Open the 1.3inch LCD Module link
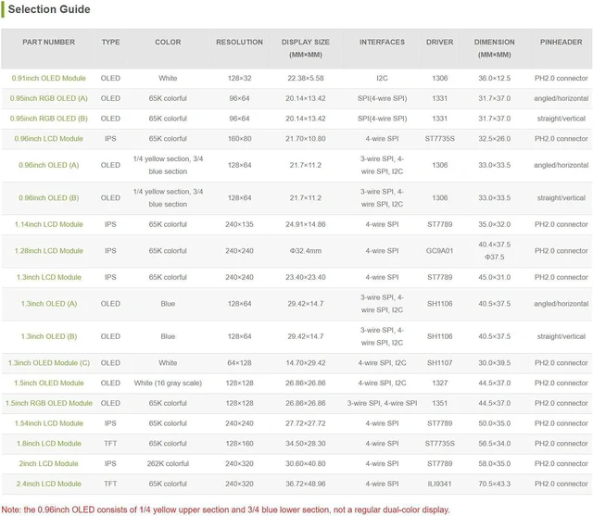Screen dimensions: 593x516 click(x=49, y=277)
